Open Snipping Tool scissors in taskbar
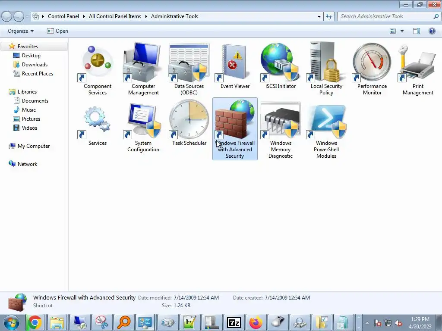Viewport: 442px width, 331px height. point(101,322)
